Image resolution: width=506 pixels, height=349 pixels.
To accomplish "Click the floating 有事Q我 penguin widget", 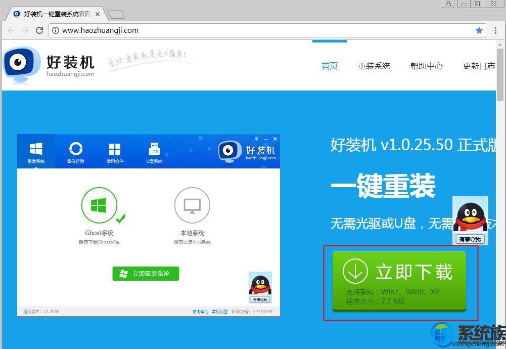I will tap(470, 221).
